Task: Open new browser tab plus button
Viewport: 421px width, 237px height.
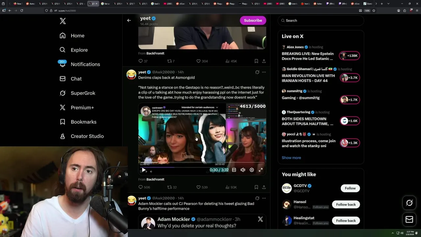Action: point(382,4)
